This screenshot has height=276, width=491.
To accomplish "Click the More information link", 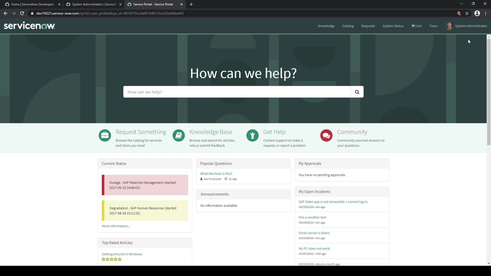I will 116,226.
